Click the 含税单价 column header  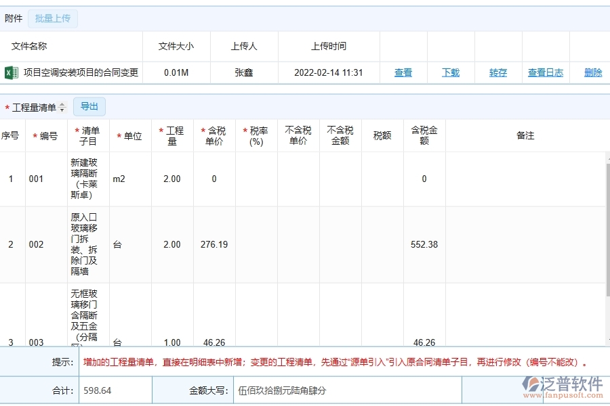click(x=214, y=135)
